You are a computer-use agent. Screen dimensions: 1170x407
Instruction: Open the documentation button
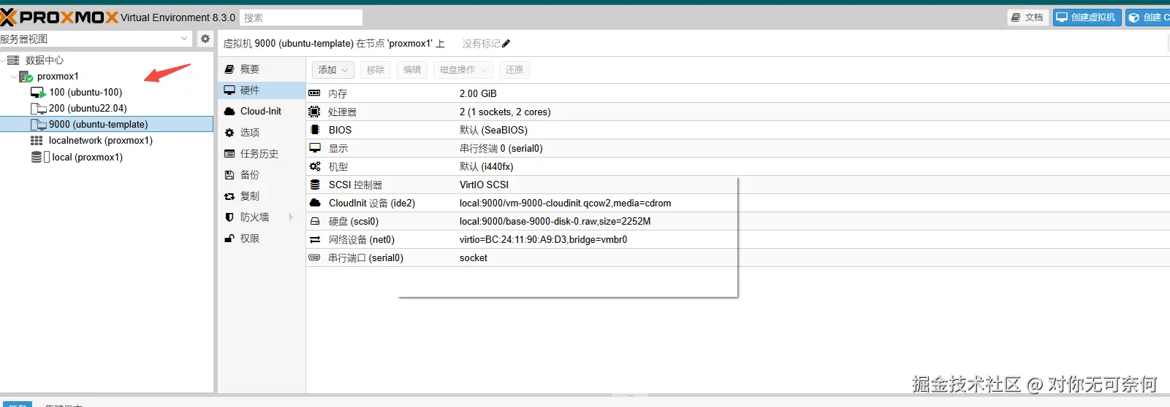[x=1027, y=18]
